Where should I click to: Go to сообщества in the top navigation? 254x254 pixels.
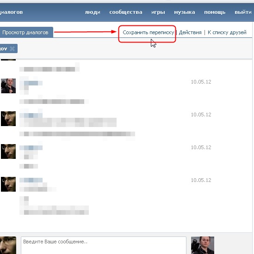126,12
